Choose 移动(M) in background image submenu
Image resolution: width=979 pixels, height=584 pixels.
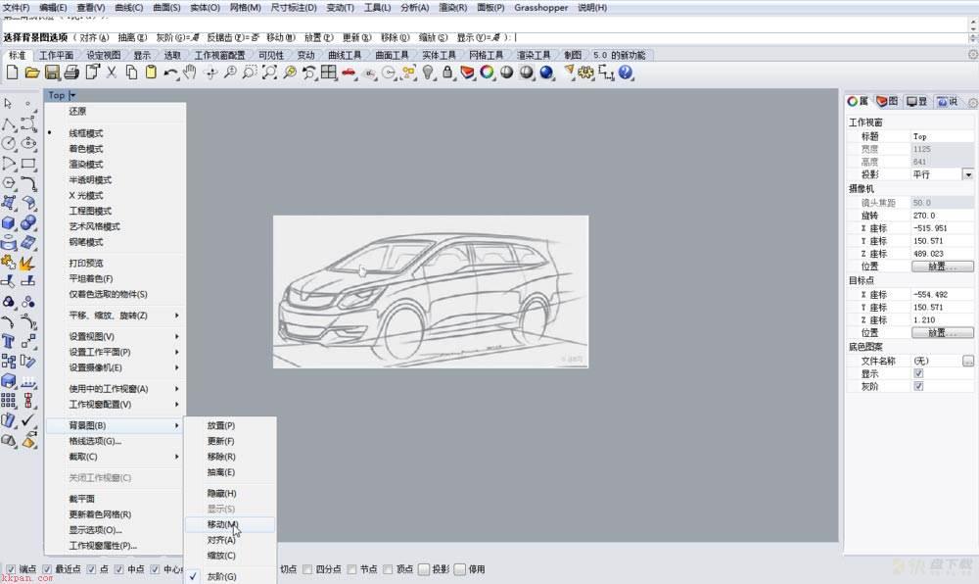230,524
